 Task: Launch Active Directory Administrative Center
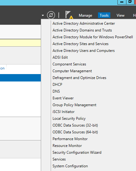(84, 23)
